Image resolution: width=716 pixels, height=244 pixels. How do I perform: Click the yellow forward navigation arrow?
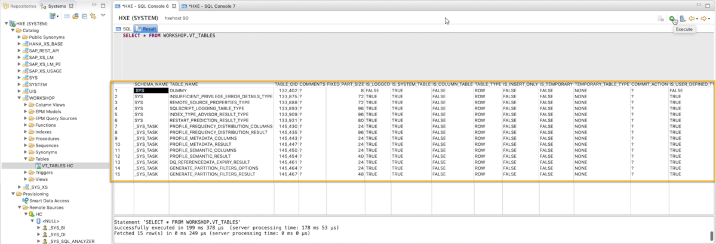coord(703,18)
